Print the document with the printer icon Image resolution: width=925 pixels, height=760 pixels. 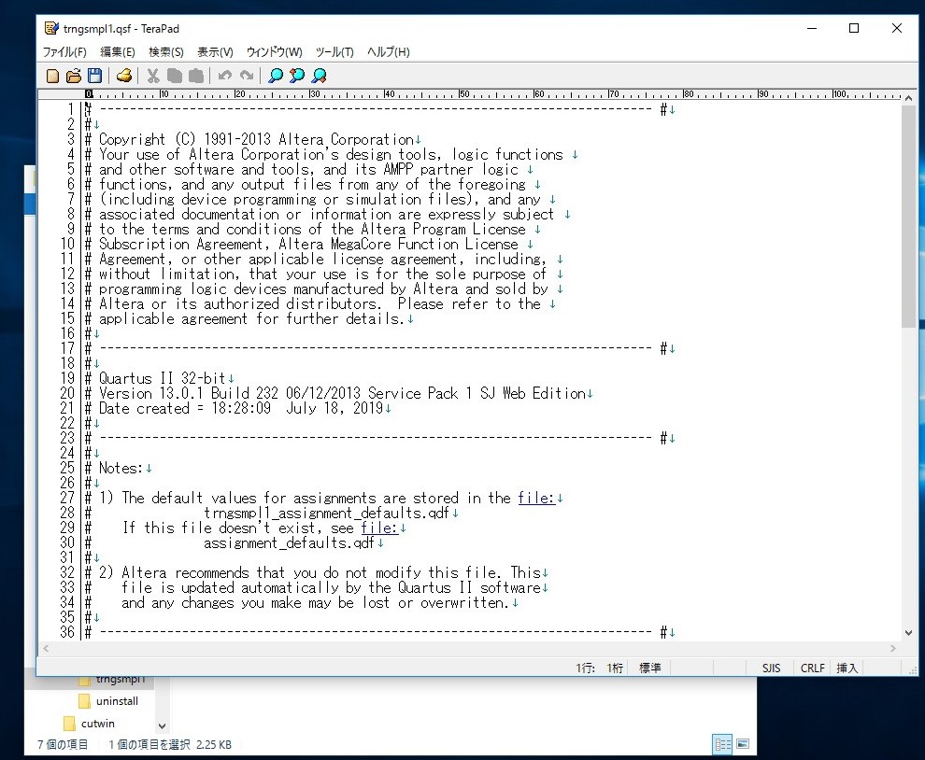(x=124, y=76)
